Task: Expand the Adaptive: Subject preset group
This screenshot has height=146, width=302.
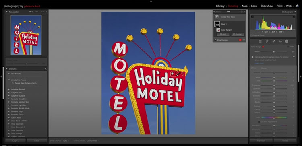Action: [9, 96]
